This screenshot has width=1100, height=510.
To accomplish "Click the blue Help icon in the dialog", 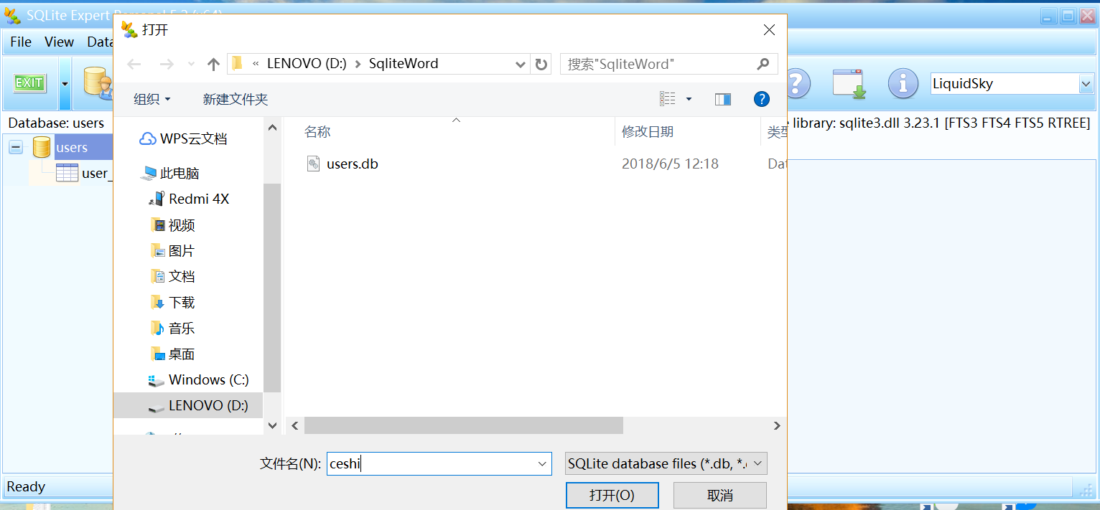I will pyautogui.click(x=762, y=98).
